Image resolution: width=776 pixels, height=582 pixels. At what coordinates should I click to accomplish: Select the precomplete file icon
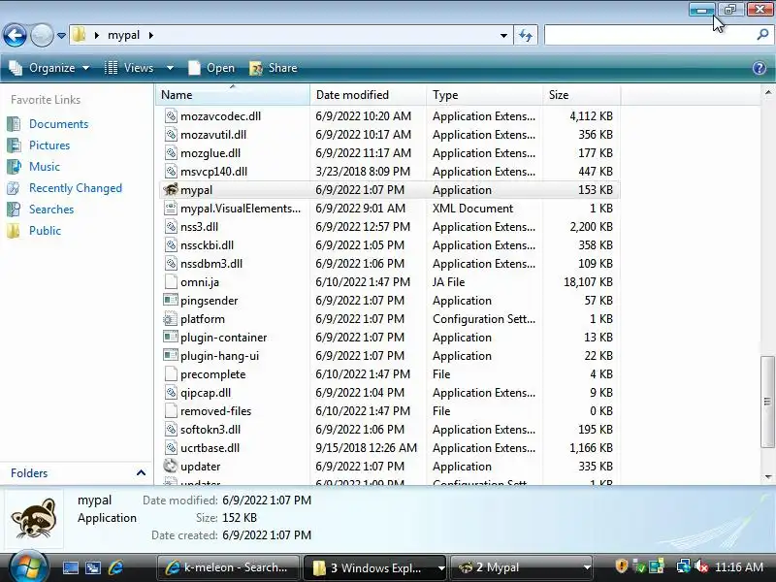click(171, 373)
